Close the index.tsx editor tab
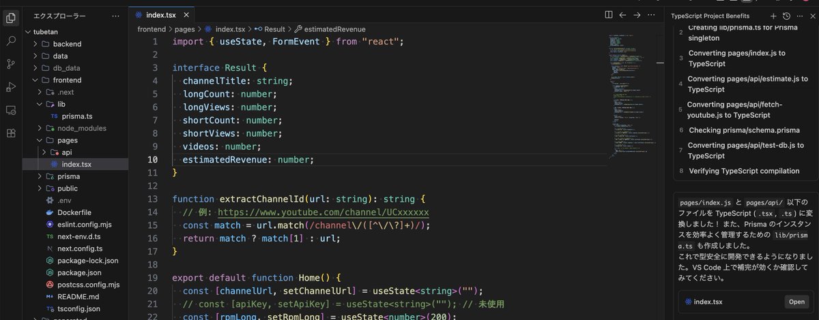Image resolution: width=819 pixels, height=320 pixels. pos(186,14)
